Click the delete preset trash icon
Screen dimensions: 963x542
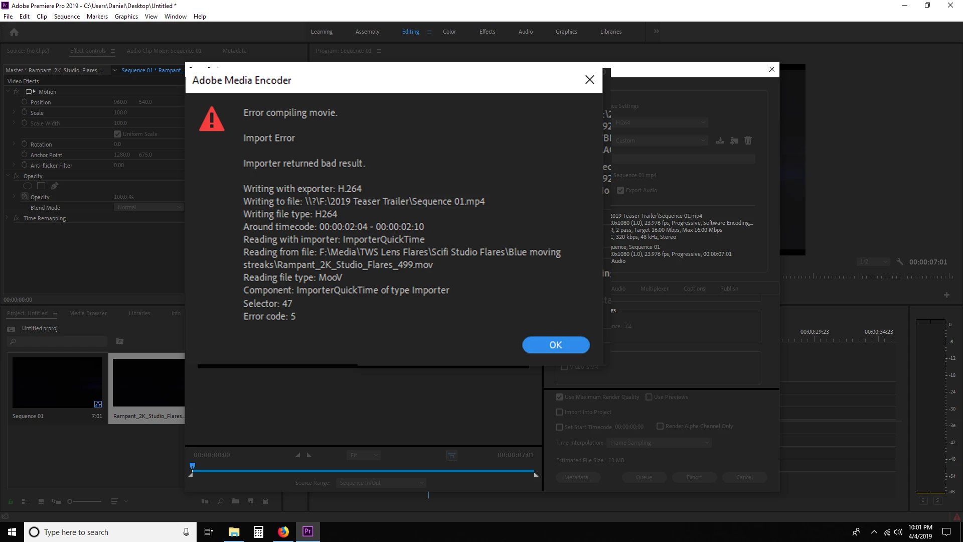tap(748, 141)
